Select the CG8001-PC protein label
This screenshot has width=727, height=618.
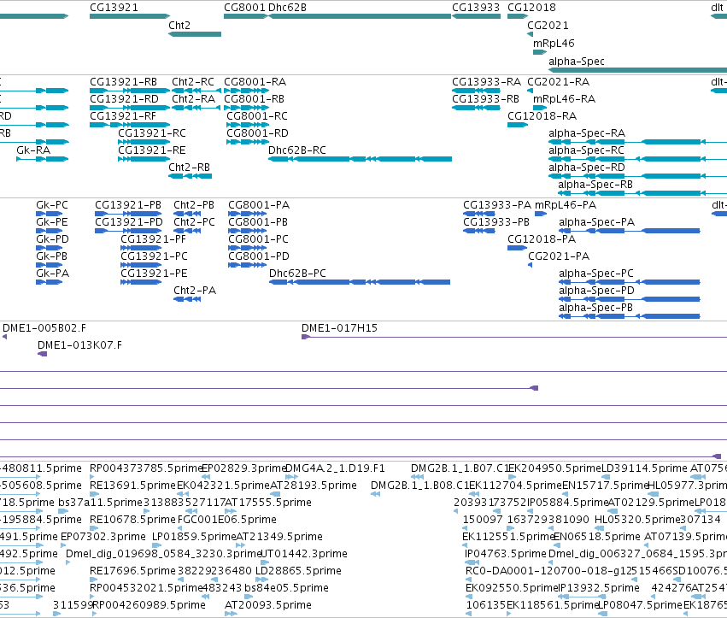(258, 239)
